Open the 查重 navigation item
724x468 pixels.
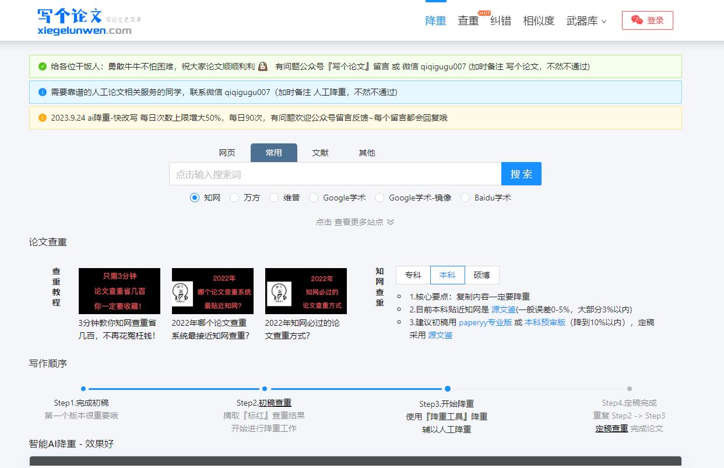coord(468,21)
